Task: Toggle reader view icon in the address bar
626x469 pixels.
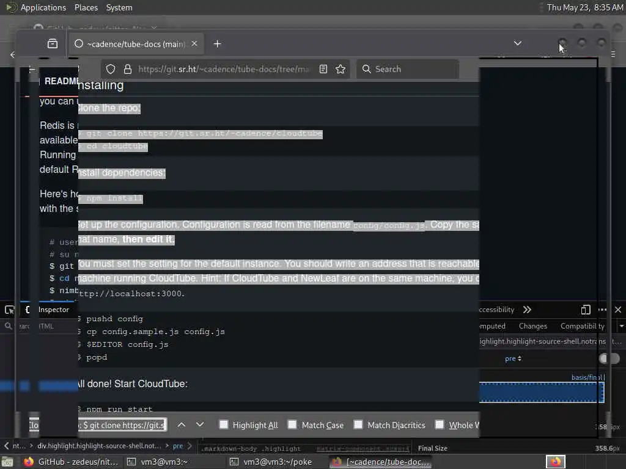Action: [x=323, y=69]
